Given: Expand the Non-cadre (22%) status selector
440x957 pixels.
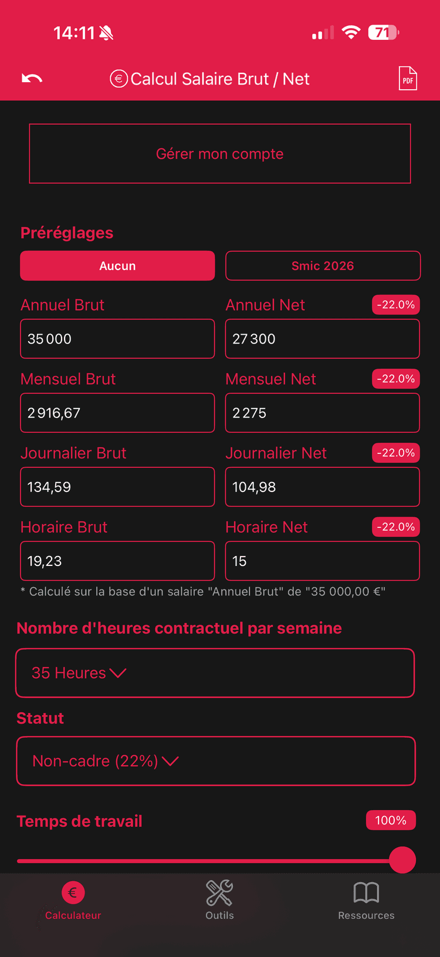Looking at the screenshot, I should [215, 761].
